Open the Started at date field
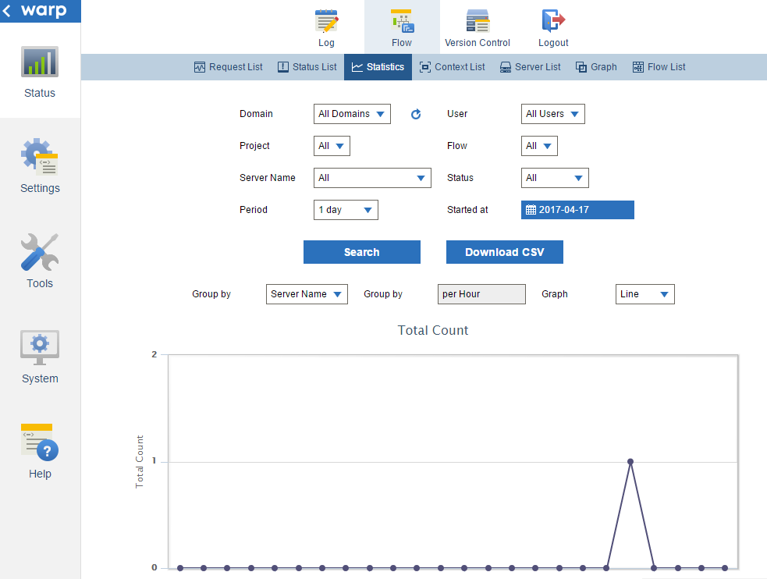The height and width of the screenshot is (579, 767). tap(577, 210)
